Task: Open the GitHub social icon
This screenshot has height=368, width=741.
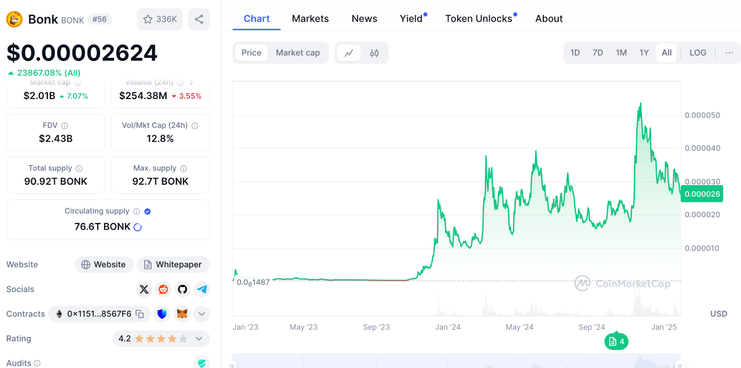Action: coord(182,289)
